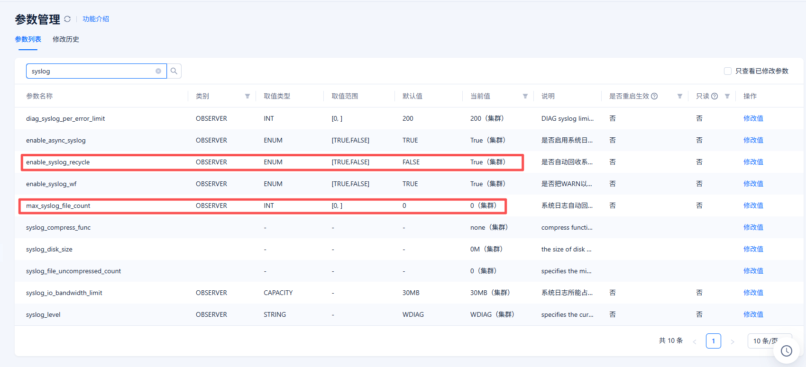
Task: Select page 1 in pagination
Action: 713,341
